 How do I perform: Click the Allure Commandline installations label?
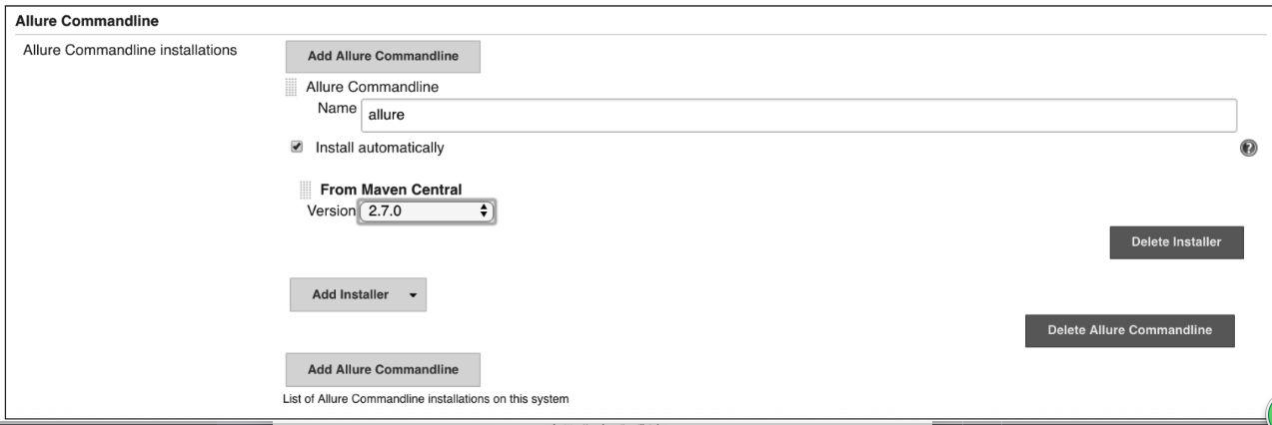[x=129, y=48]
